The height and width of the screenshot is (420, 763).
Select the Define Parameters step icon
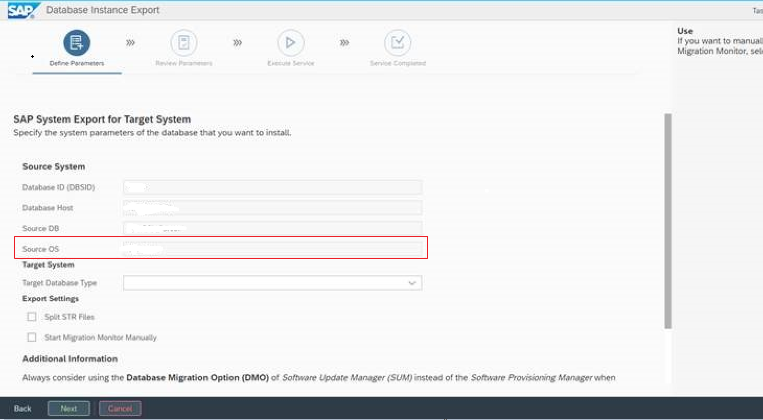(x=77, y=43)
